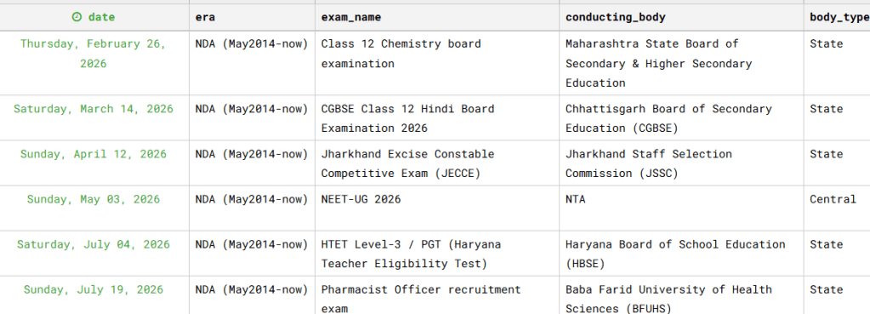Click the clock icon in date header
Image resolution: width=870 pixels, height=314 pixels.
(77, 17)
